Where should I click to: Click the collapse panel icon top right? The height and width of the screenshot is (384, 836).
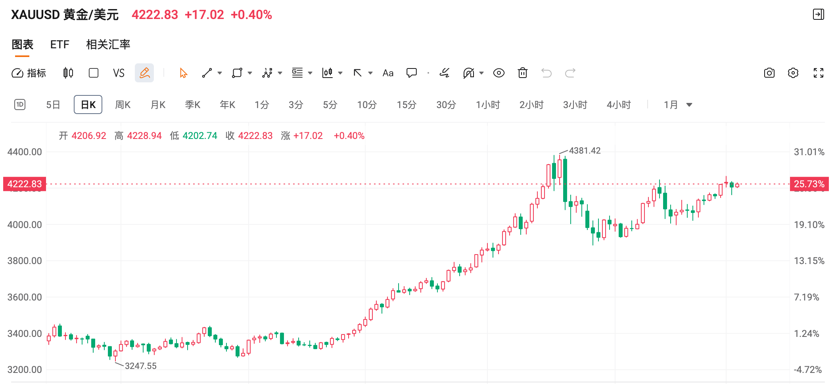[818, 15]
